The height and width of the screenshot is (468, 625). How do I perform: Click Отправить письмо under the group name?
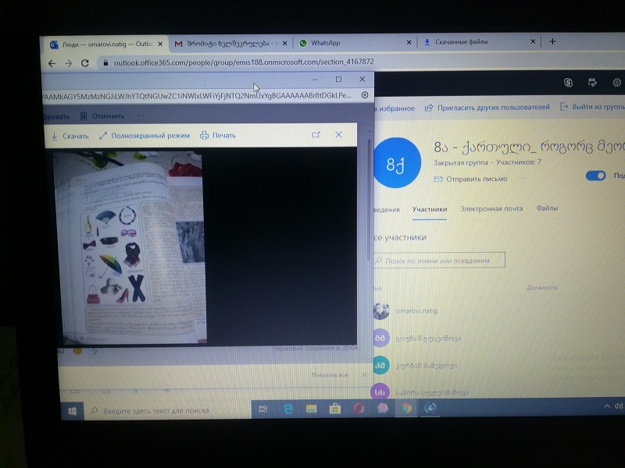[471, 179]
